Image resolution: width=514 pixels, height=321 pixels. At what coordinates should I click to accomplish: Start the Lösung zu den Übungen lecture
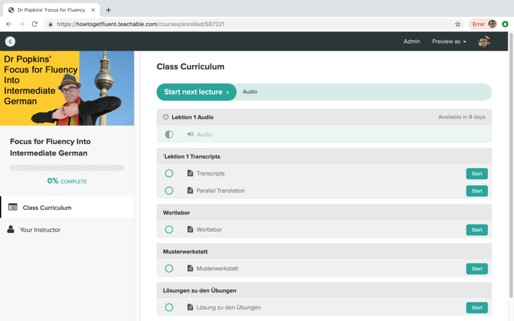click(476, 307)
